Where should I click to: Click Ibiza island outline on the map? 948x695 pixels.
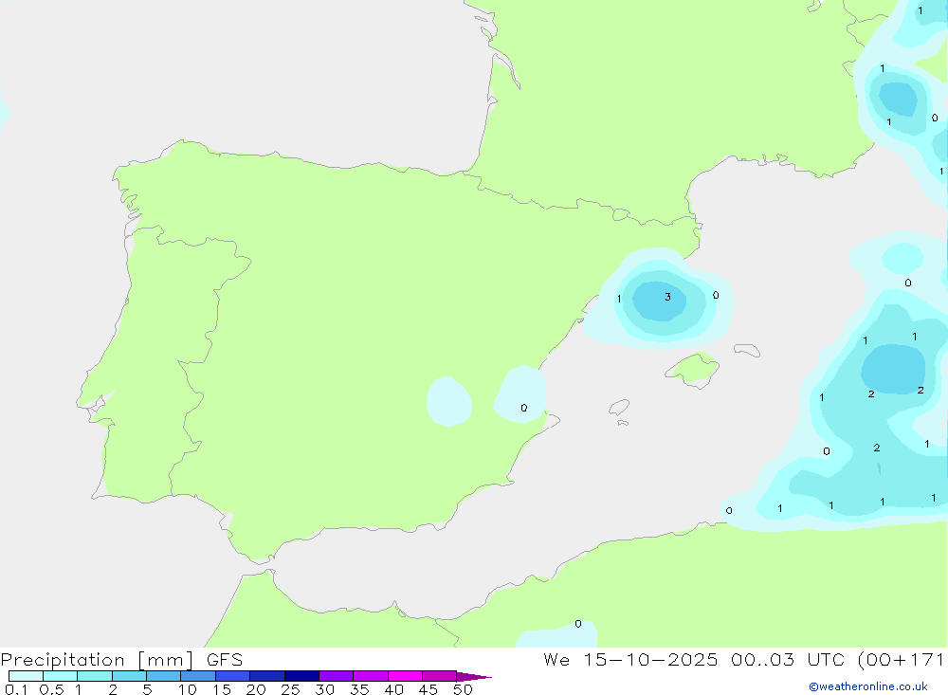(x=619, y=408)
